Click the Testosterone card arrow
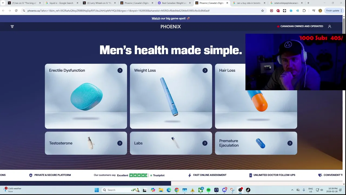The height and width of the screenshot is (195, 346). 120,143
